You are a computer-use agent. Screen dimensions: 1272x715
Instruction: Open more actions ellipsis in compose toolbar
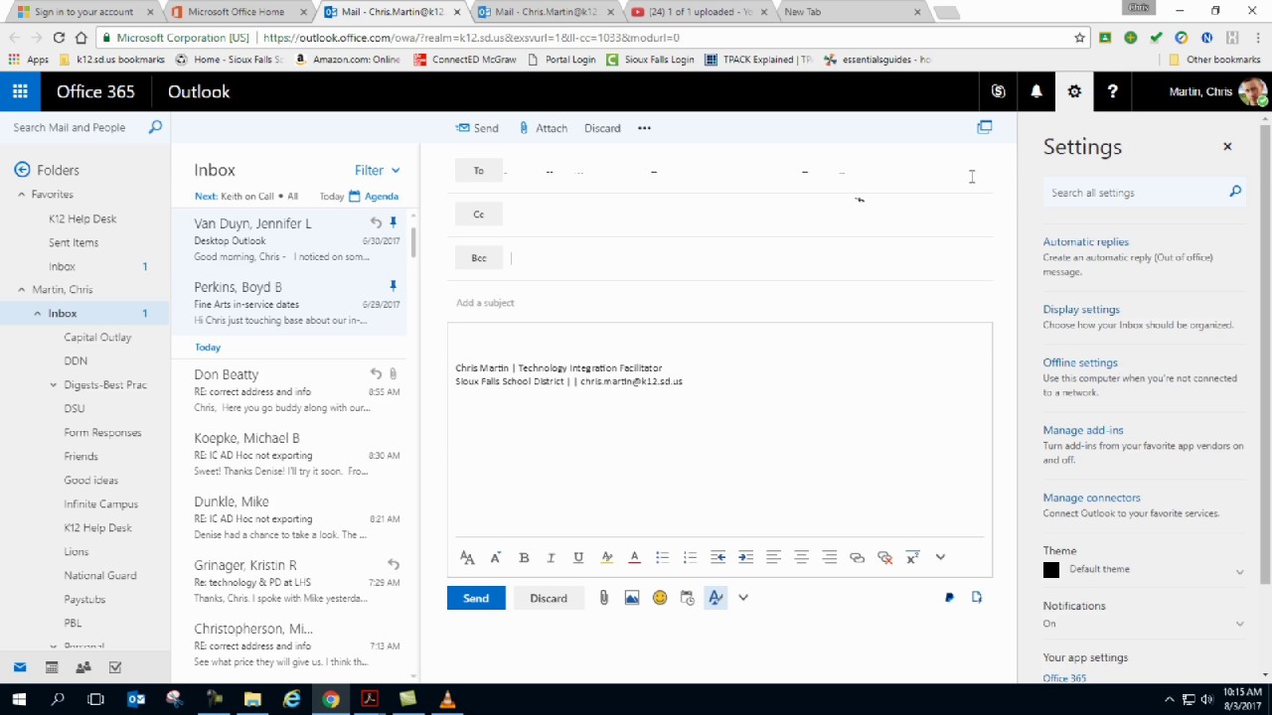[x=644, y=128]
